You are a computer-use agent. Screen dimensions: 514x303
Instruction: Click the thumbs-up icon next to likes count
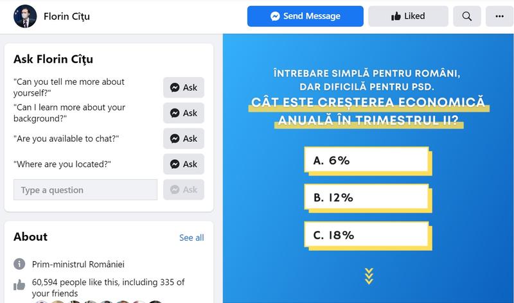(x=19, y=285)
